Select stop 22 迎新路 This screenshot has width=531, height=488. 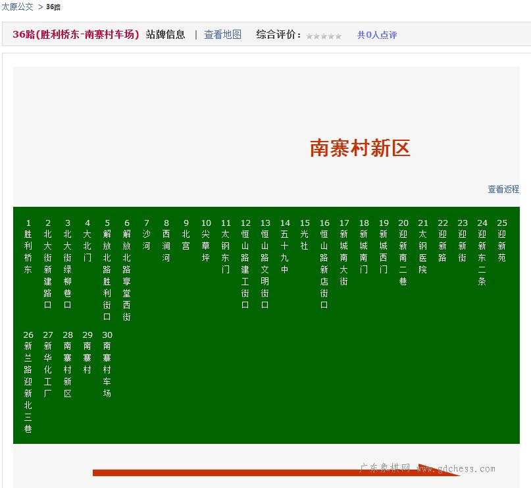click(x=443, y=240)
